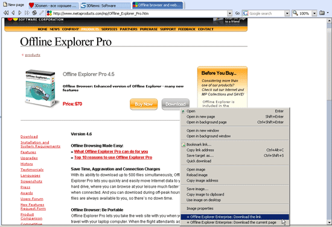
Task: Expand the view options arrow after camera icon
Action: [x=328, y=13]
